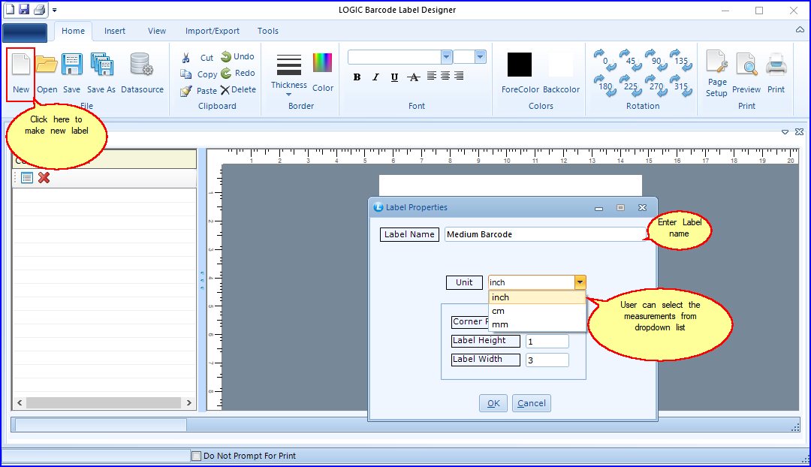Rotate element to 135 degrees
The width and height of the screenshot is (811, 467).
[681, 60]
